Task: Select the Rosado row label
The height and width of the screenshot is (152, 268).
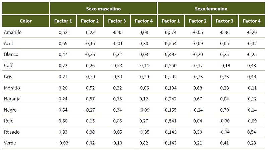Action: coord(12,132)
